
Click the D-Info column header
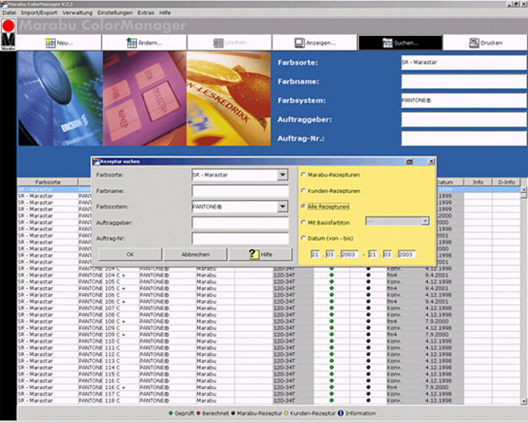506,182
